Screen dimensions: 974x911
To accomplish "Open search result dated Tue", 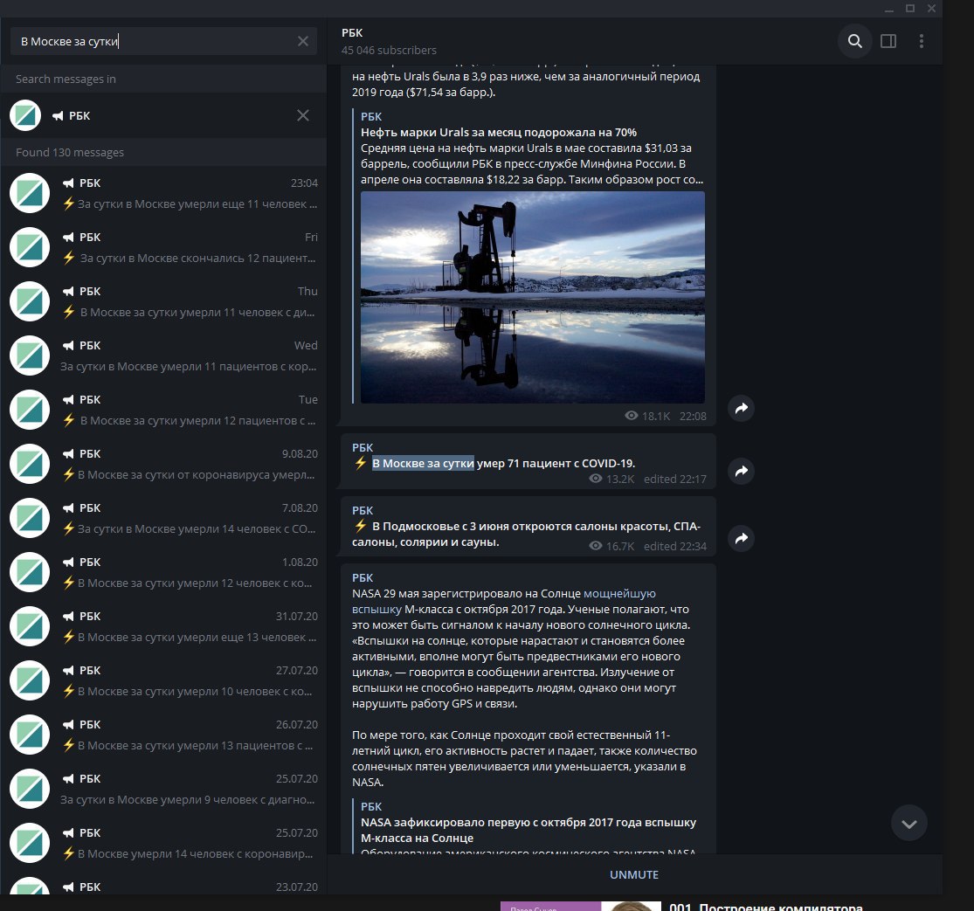I will click(163, 410).
